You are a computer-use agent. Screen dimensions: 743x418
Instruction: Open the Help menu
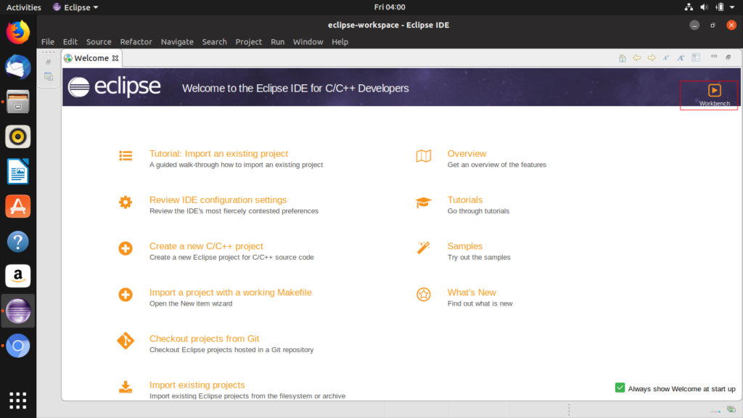(x=340, y=41)
